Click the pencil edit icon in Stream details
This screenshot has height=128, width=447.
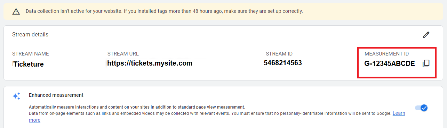(426, 35)
